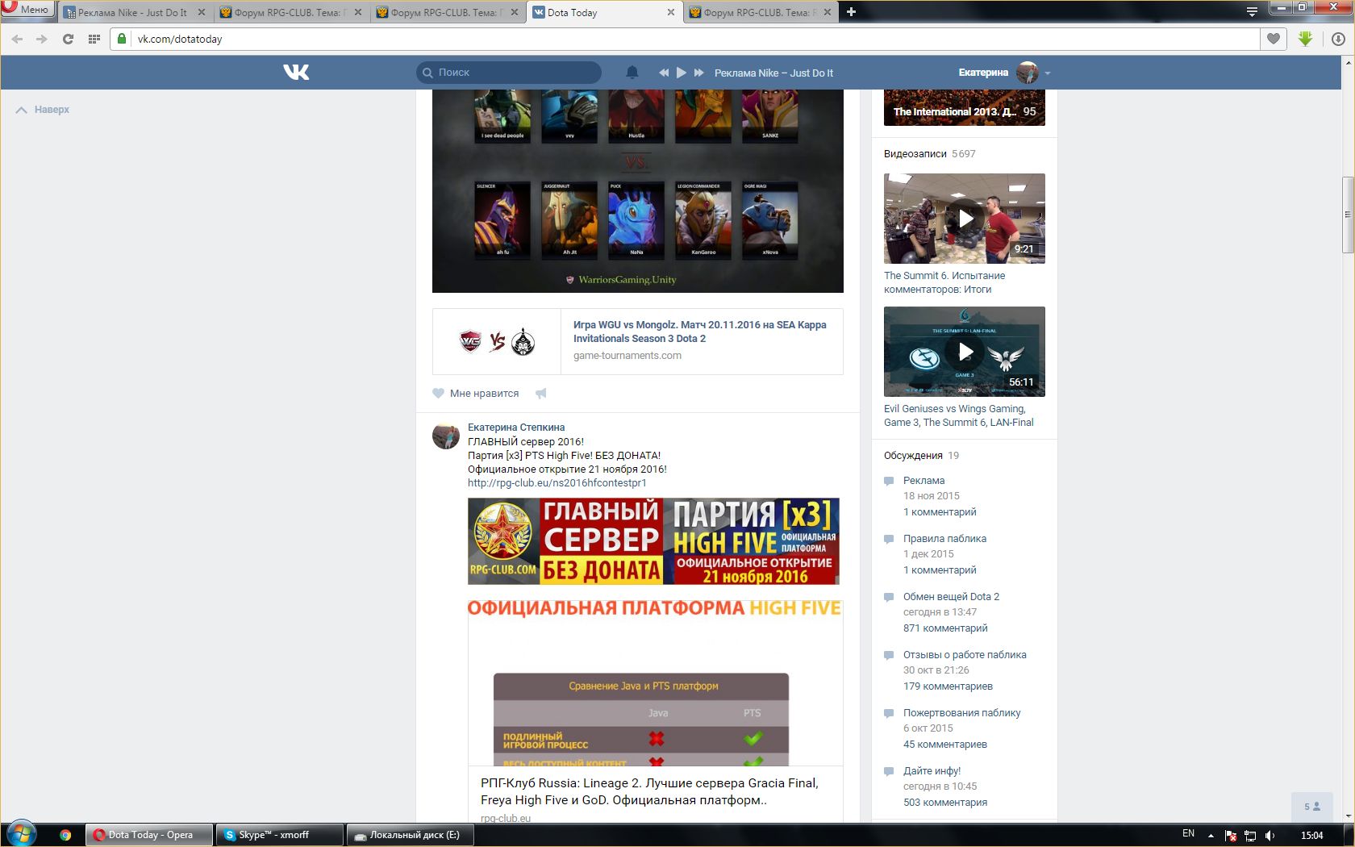The height and width of the screenshot is (847, 1355).
Task: Open the Обсуждения section heading
Action: point(913,456)
